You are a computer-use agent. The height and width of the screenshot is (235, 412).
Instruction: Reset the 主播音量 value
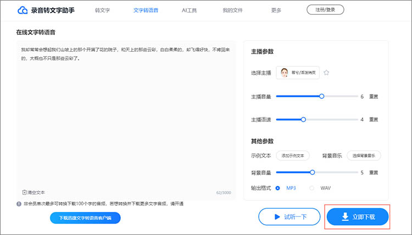pyautogui.click(x=374, y=97)
